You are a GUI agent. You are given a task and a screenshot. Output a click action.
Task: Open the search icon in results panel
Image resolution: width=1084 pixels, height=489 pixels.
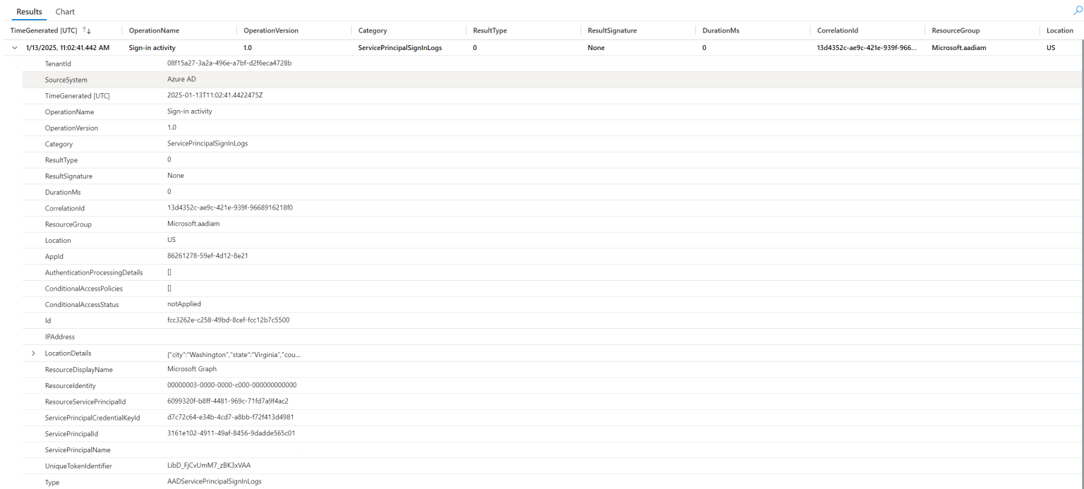[x=1077, y=11]
